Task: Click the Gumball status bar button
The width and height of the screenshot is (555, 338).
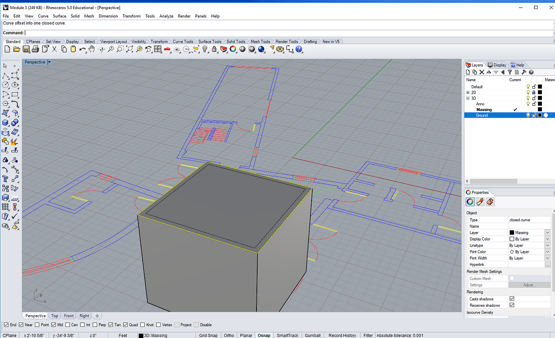Action: pyautogui.click(x=313, y=335)
